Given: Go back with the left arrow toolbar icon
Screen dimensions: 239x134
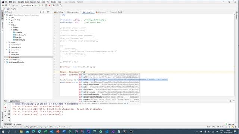Looking at the screenshot, I should click(x=13, y=6).
